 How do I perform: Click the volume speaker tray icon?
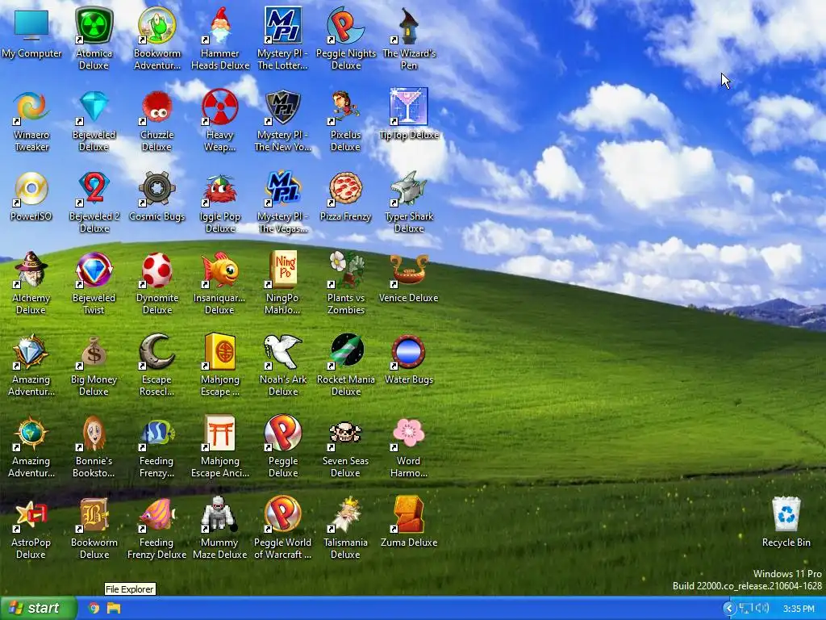[762, 609]
